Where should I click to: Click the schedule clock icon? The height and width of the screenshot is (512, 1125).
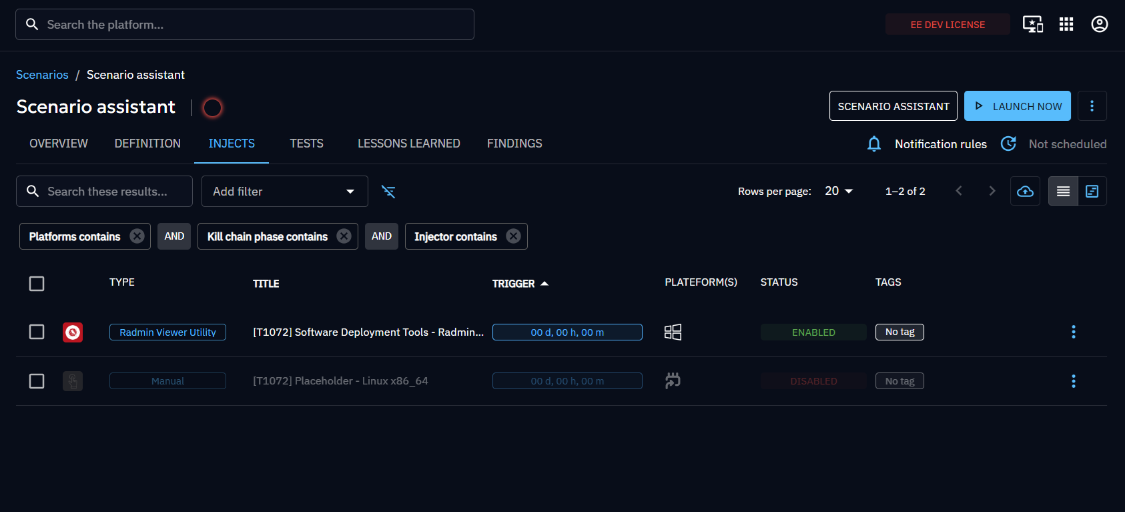[x=1008, y=144]
